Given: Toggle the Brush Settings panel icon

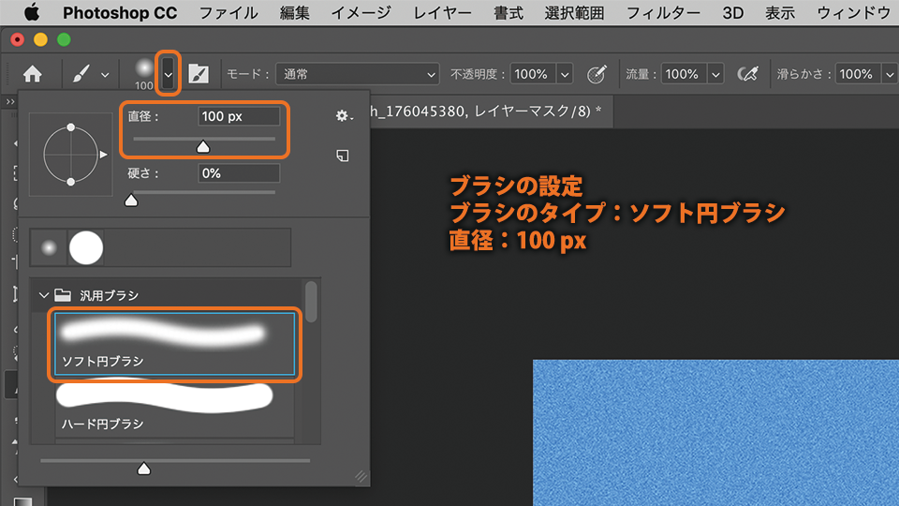Looking at the screenshot, I should (199, 74).
